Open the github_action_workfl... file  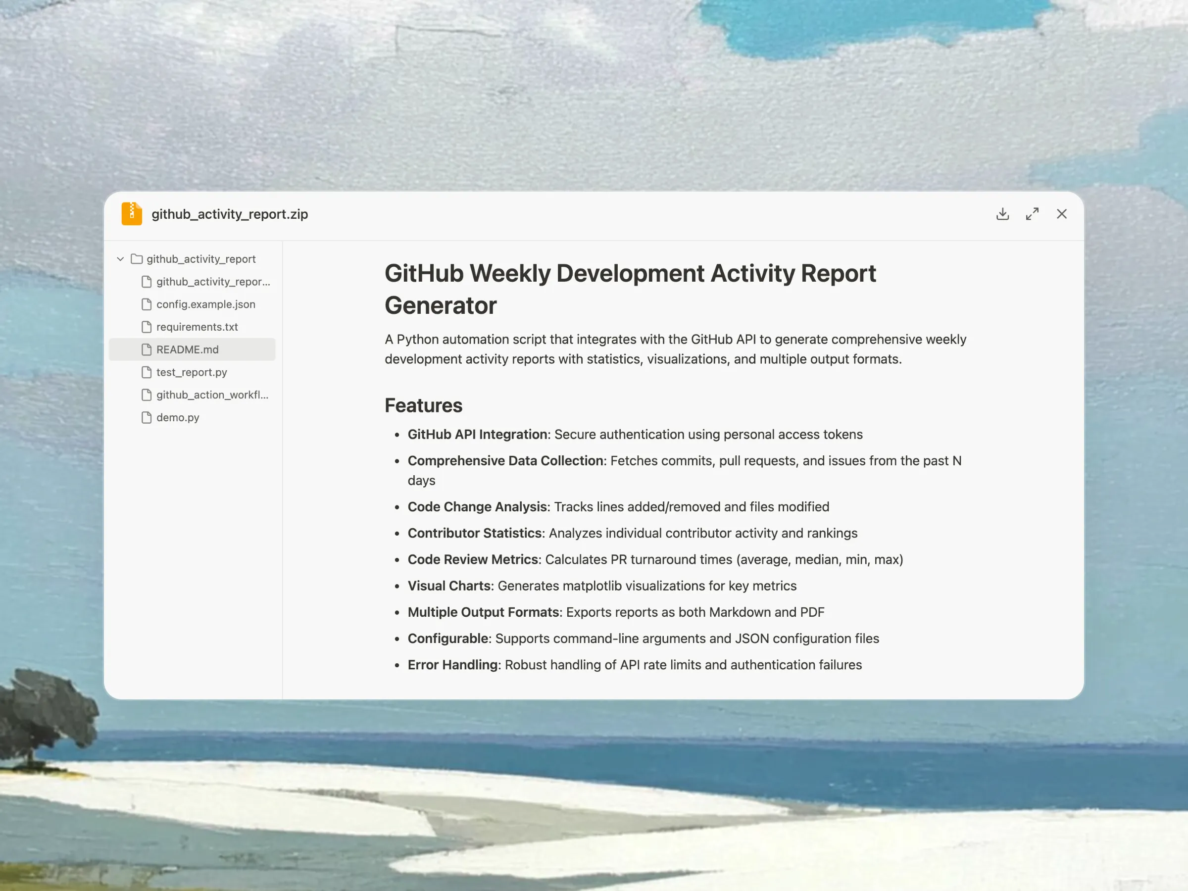[212, 395]
